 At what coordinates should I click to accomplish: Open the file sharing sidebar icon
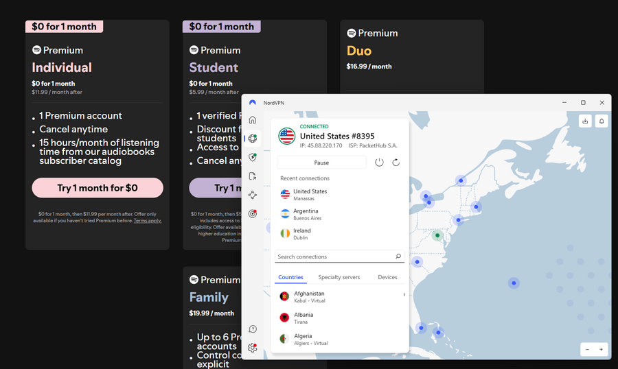pyautogui.click(x=253, y=176)
